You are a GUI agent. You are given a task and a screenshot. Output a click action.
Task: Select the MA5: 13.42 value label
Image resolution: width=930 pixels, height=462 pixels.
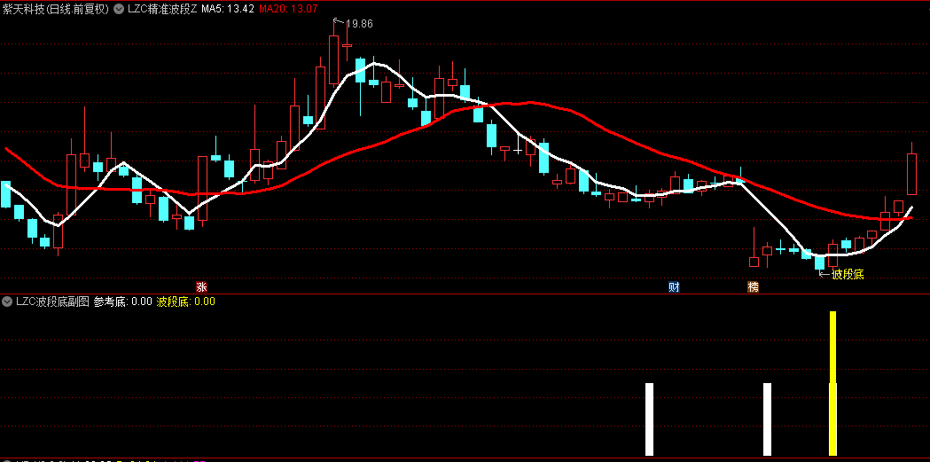(x=229, y=10)
